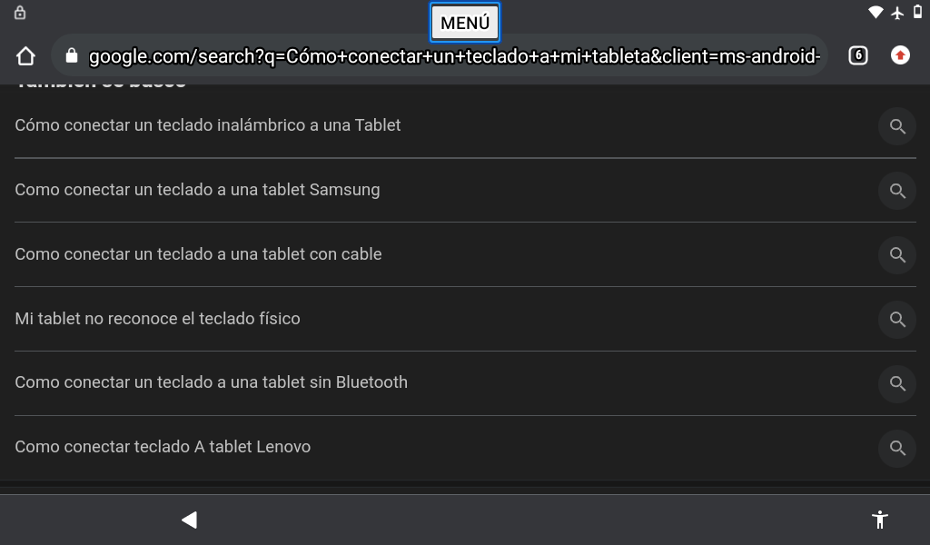This screenshot has height=545, width=930.
Task: Open the tab switcher showing 6 tabs
Action: [x=857, y=55]
